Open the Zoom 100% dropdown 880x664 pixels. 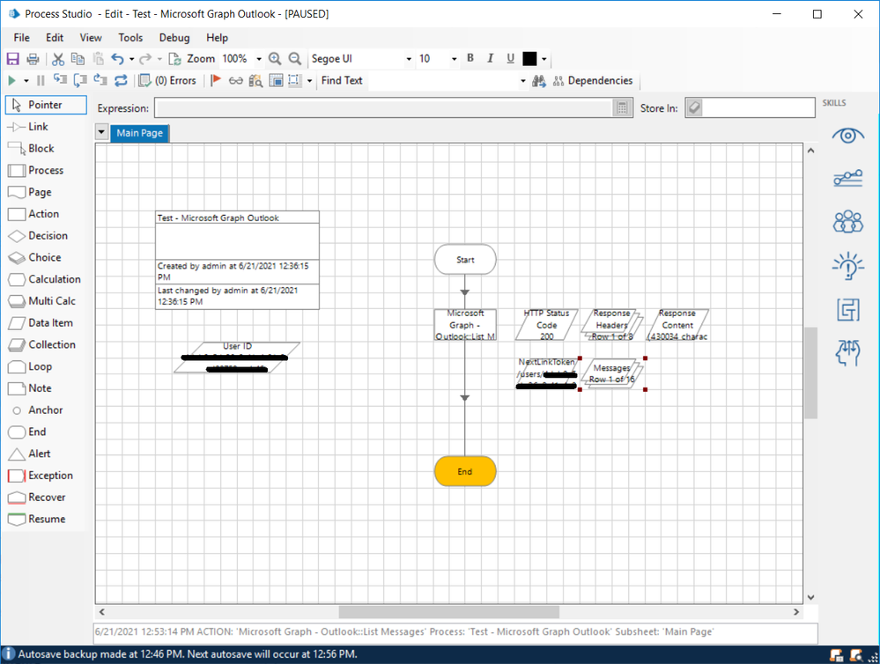tap(259, 59)
